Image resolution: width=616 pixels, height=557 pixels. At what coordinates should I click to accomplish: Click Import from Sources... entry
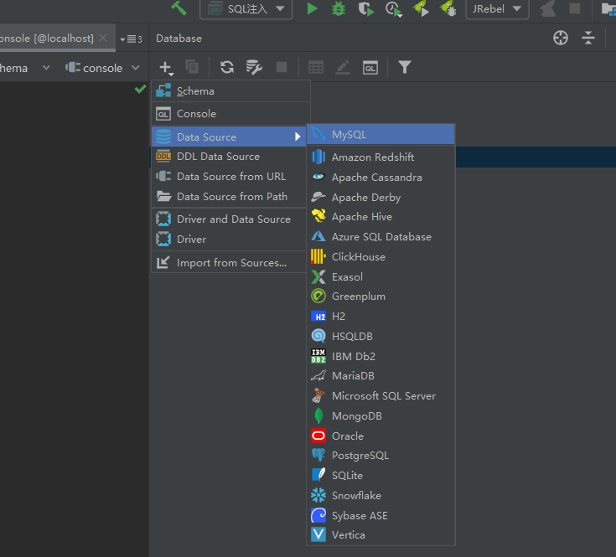229,263
